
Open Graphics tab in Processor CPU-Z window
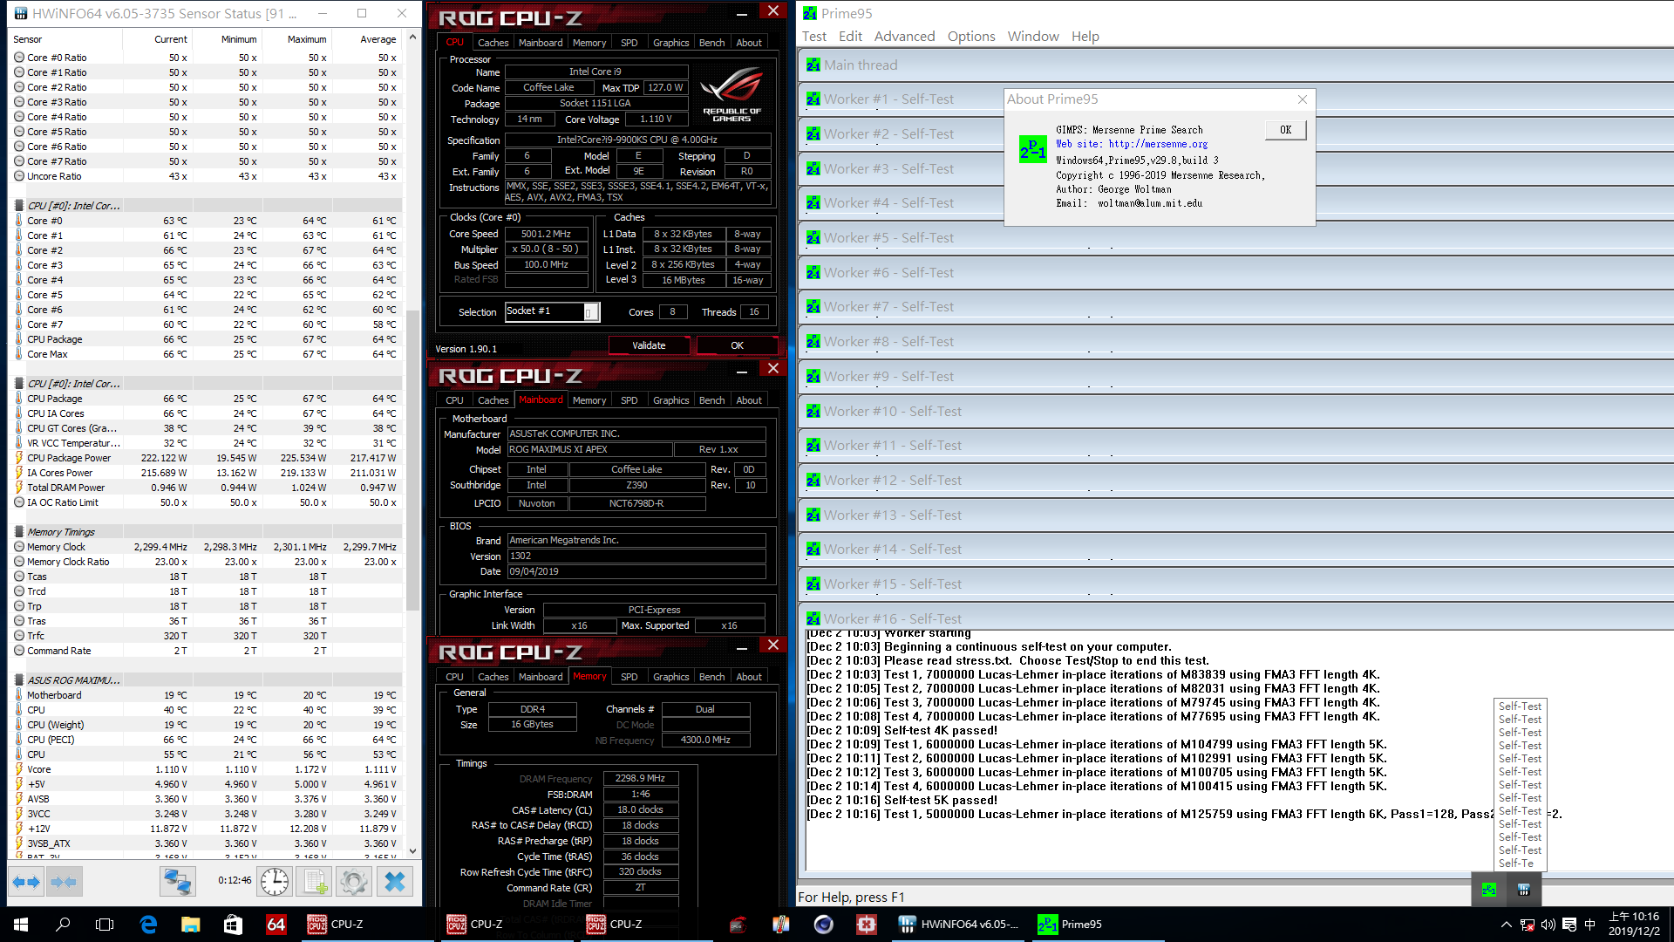coord(671,43)
